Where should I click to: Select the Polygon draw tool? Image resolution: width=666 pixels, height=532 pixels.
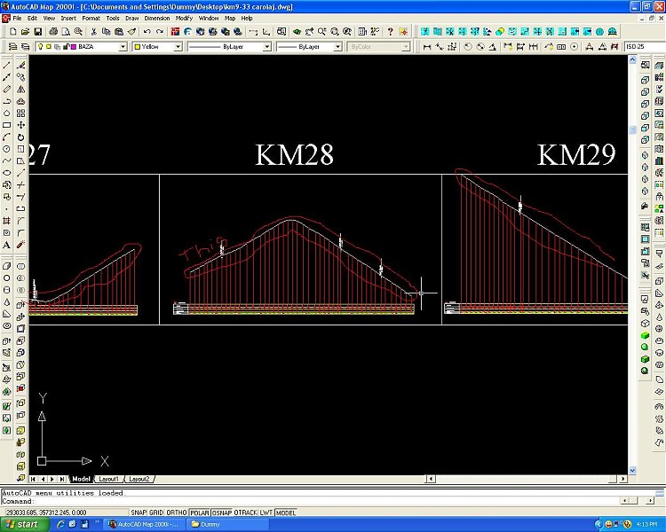point(6,113)
